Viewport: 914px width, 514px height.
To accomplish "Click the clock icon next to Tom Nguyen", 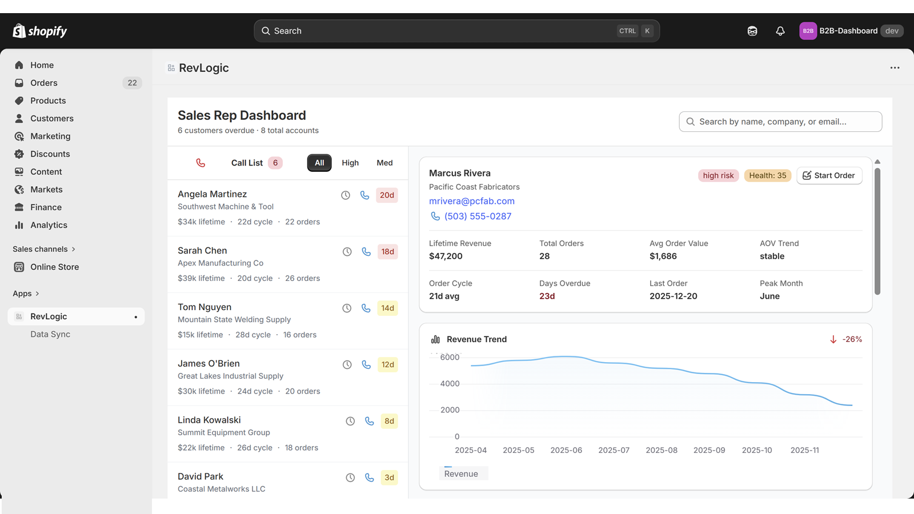I will [346, 308].
